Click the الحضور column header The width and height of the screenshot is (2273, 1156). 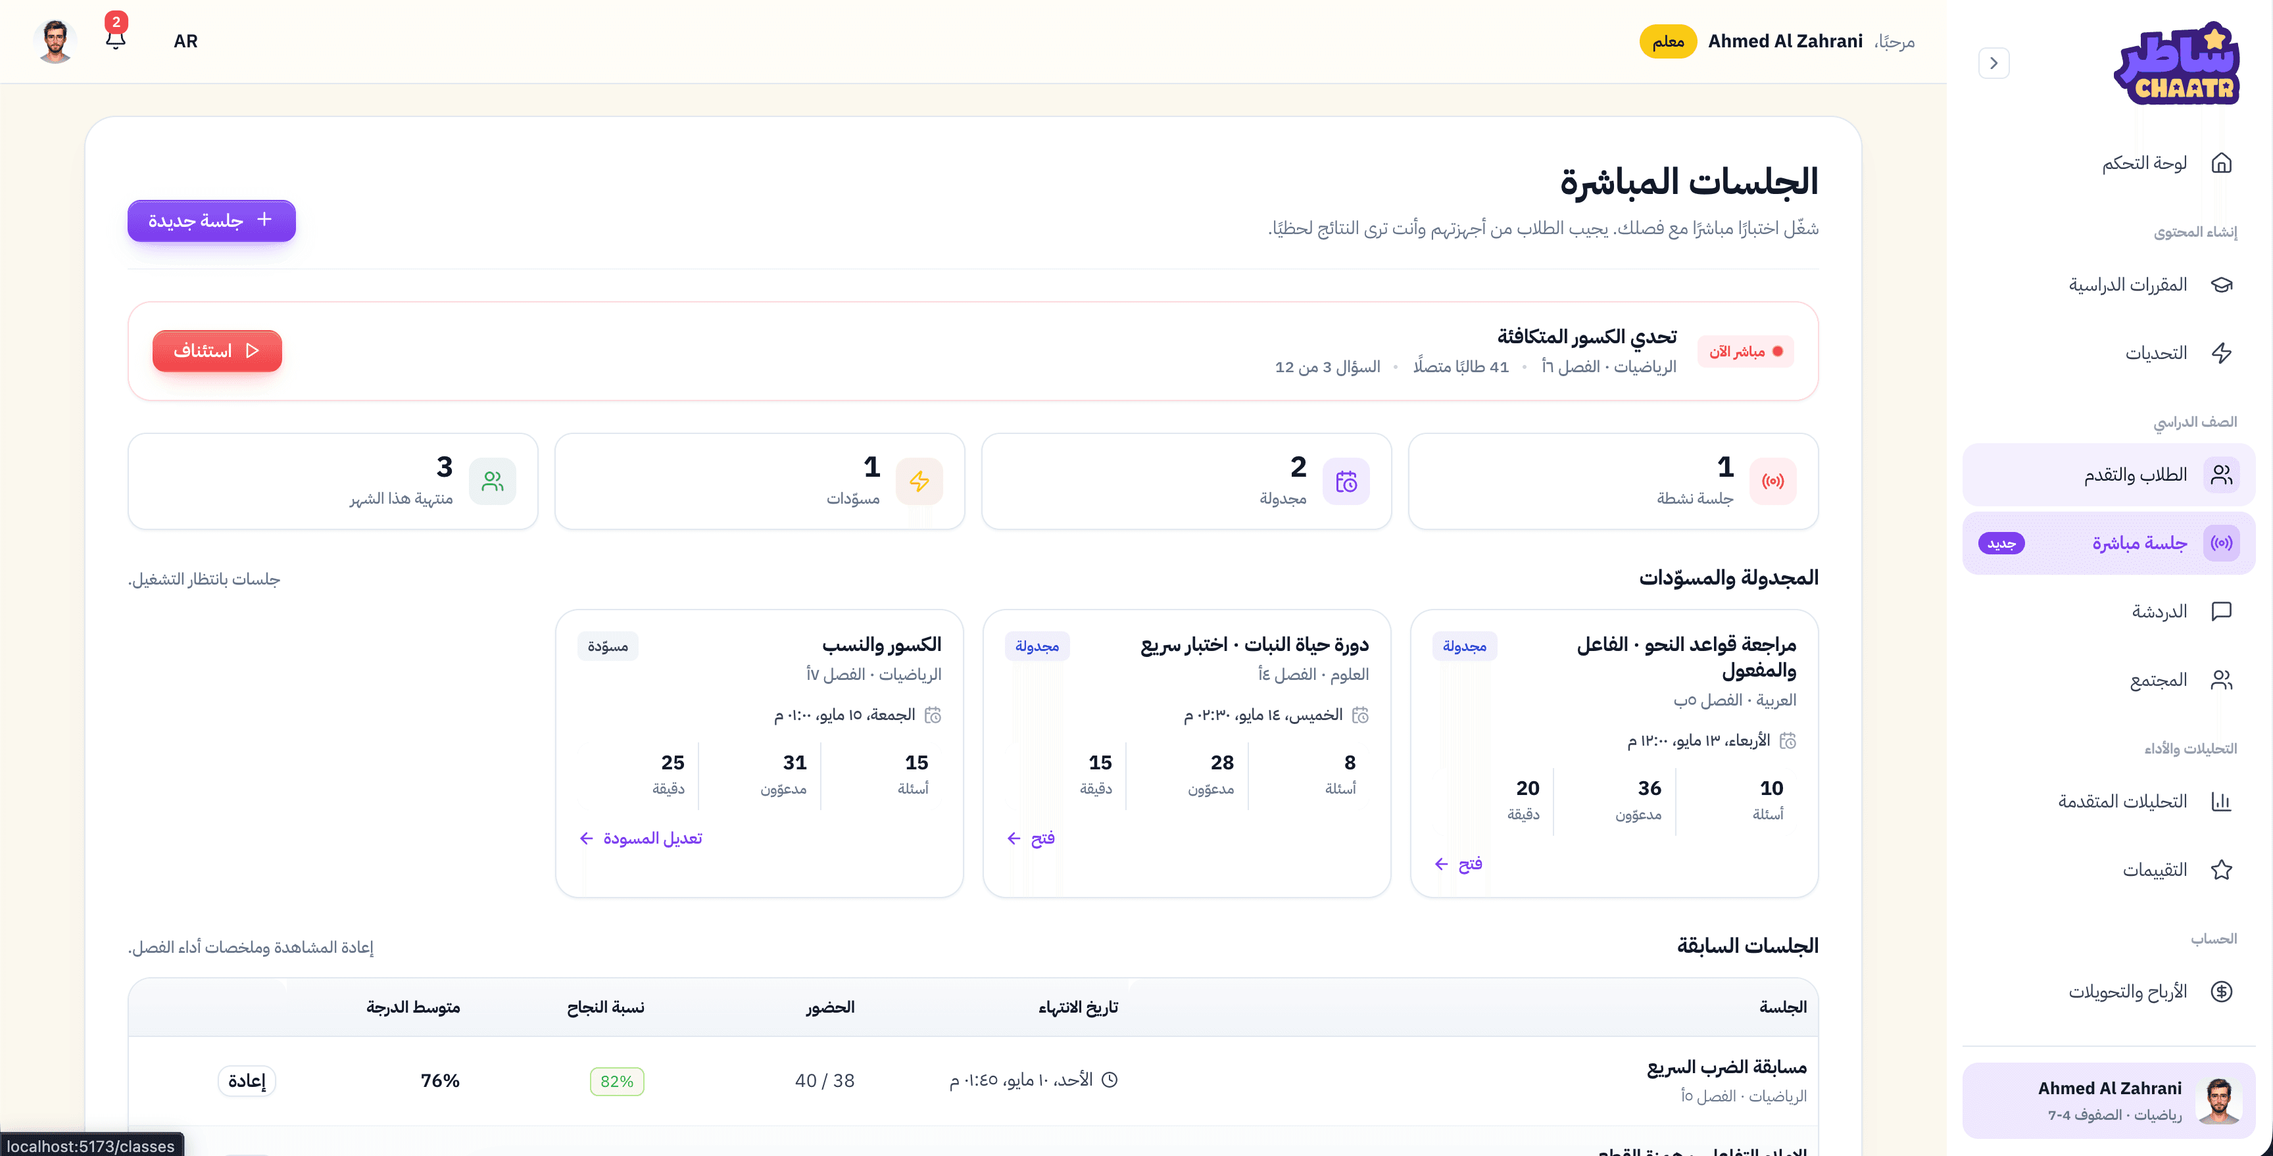pos(829,1007)
